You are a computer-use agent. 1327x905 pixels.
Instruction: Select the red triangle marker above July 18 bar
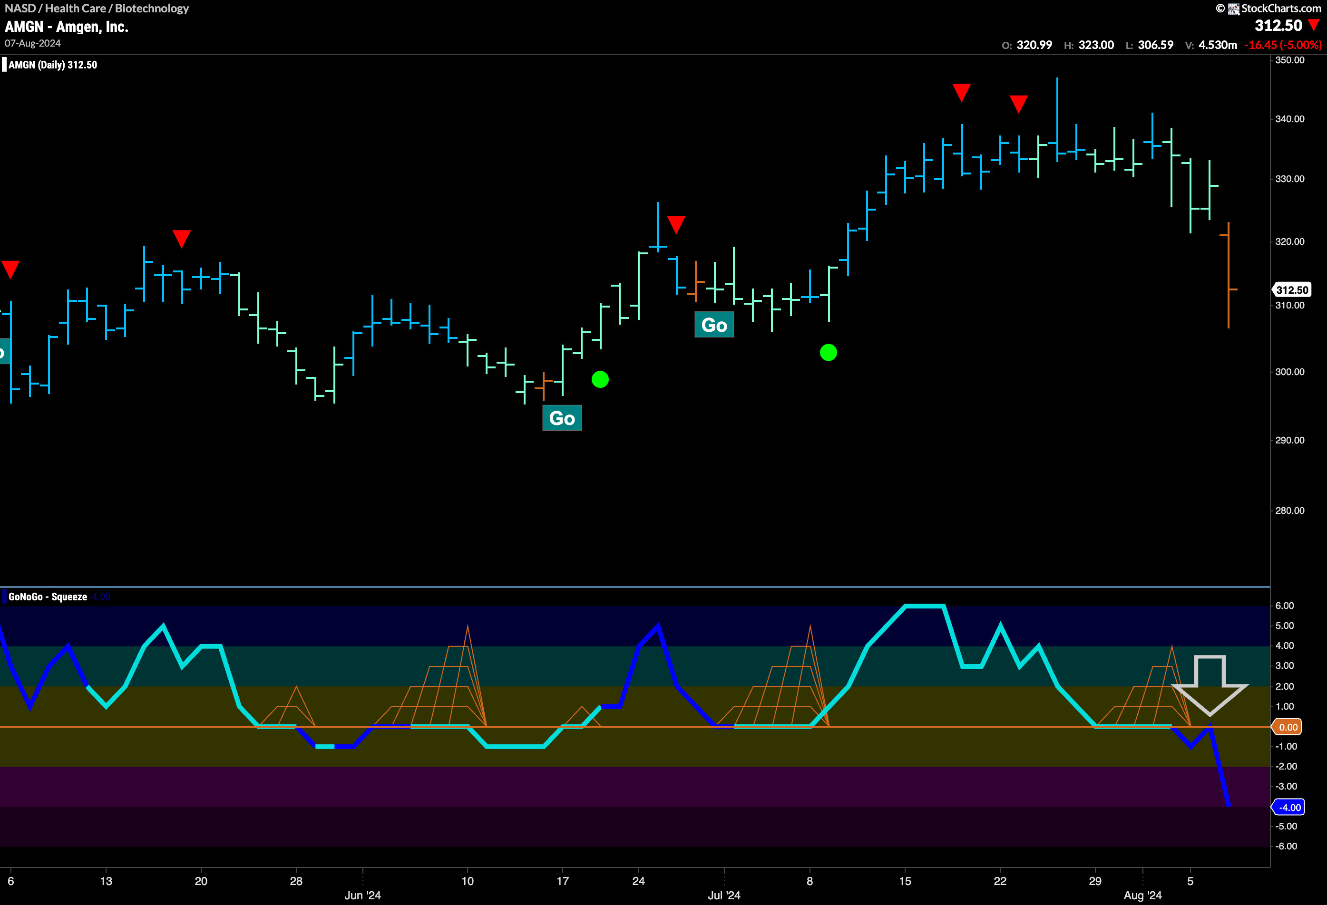(962, 92)
